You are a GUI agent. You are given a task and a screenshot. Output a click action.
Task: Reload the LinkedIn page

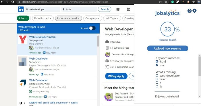point(13,2)
